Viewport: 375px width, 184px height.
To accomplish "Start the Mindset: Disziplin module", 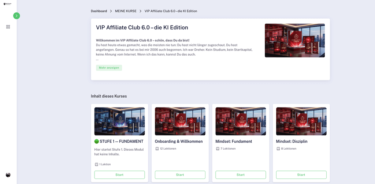I will 301,175.
